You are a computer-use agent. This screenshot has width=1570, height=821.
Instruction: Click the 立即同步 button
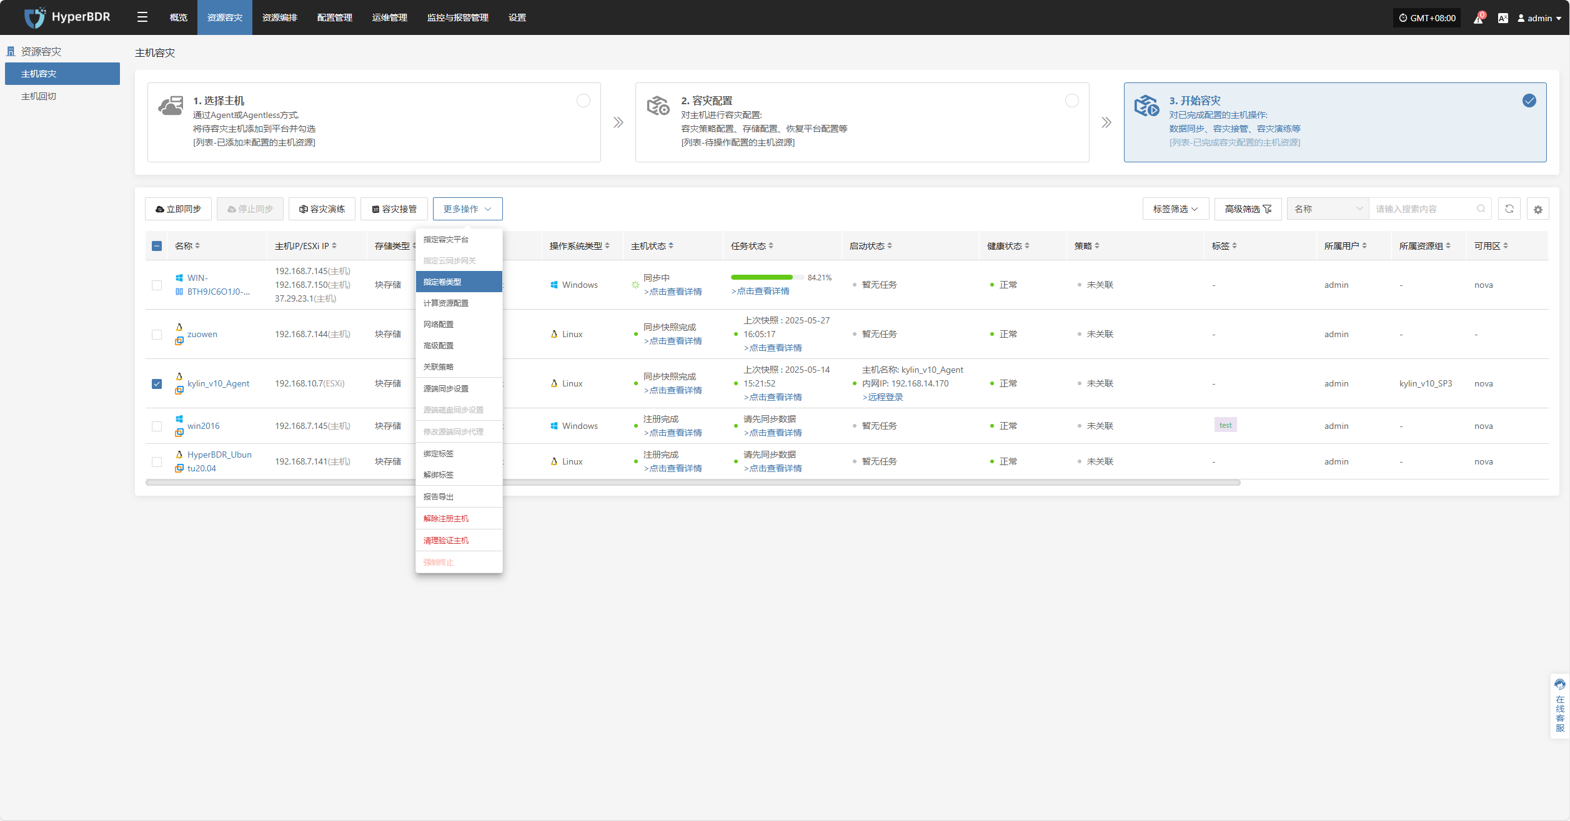pyautogui.click(x=178, y=209)
